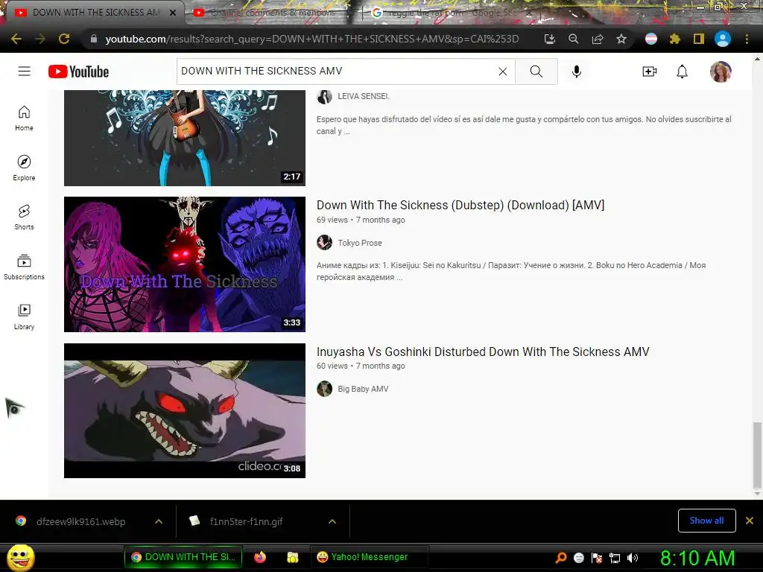Visit LEIVA SENSEI channel name link
The width and height of the screenshot is (763, 572).
point(364,96)
